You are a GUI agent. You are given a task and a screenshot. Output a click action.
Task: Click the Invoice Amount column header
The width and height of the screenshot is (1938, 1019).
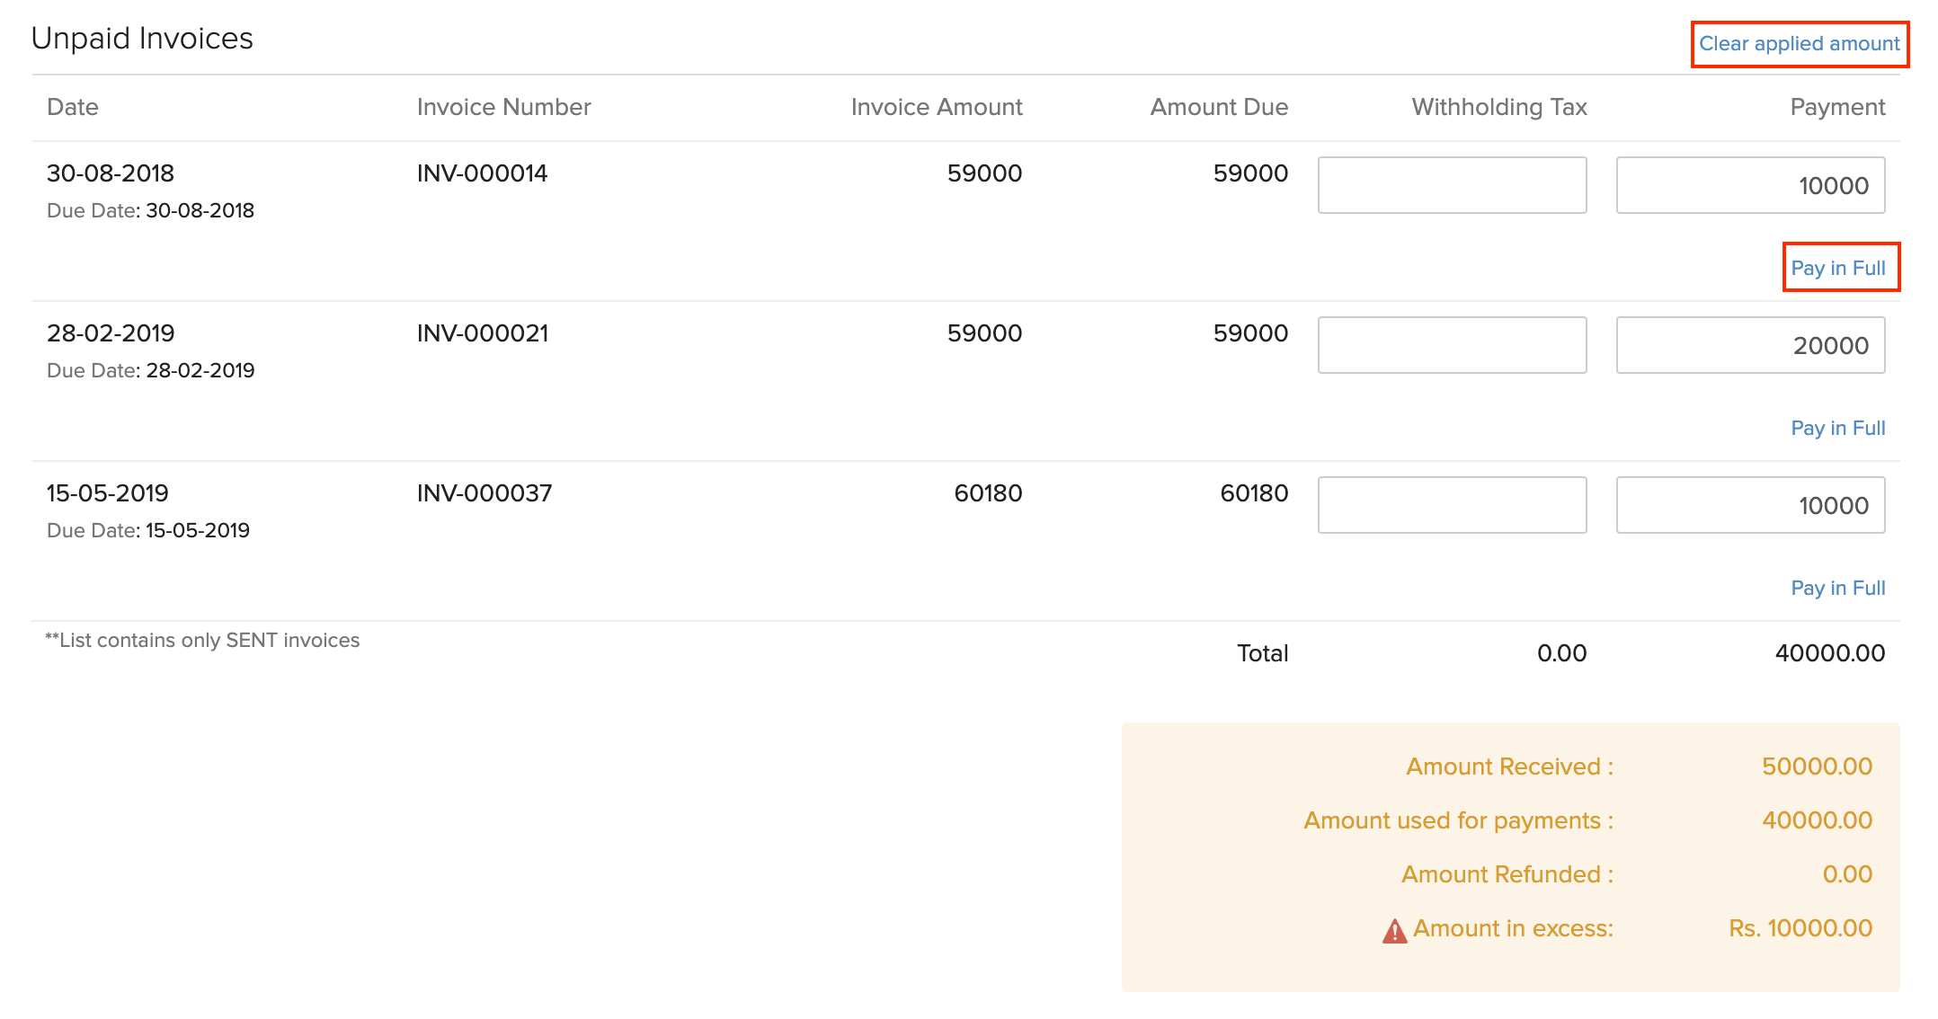click(936, 107)
